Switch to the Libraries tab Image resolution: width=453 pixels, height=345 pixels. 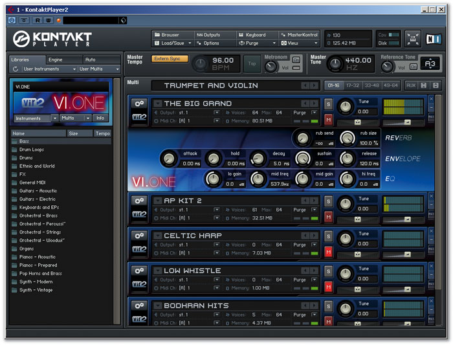point(27,60)
